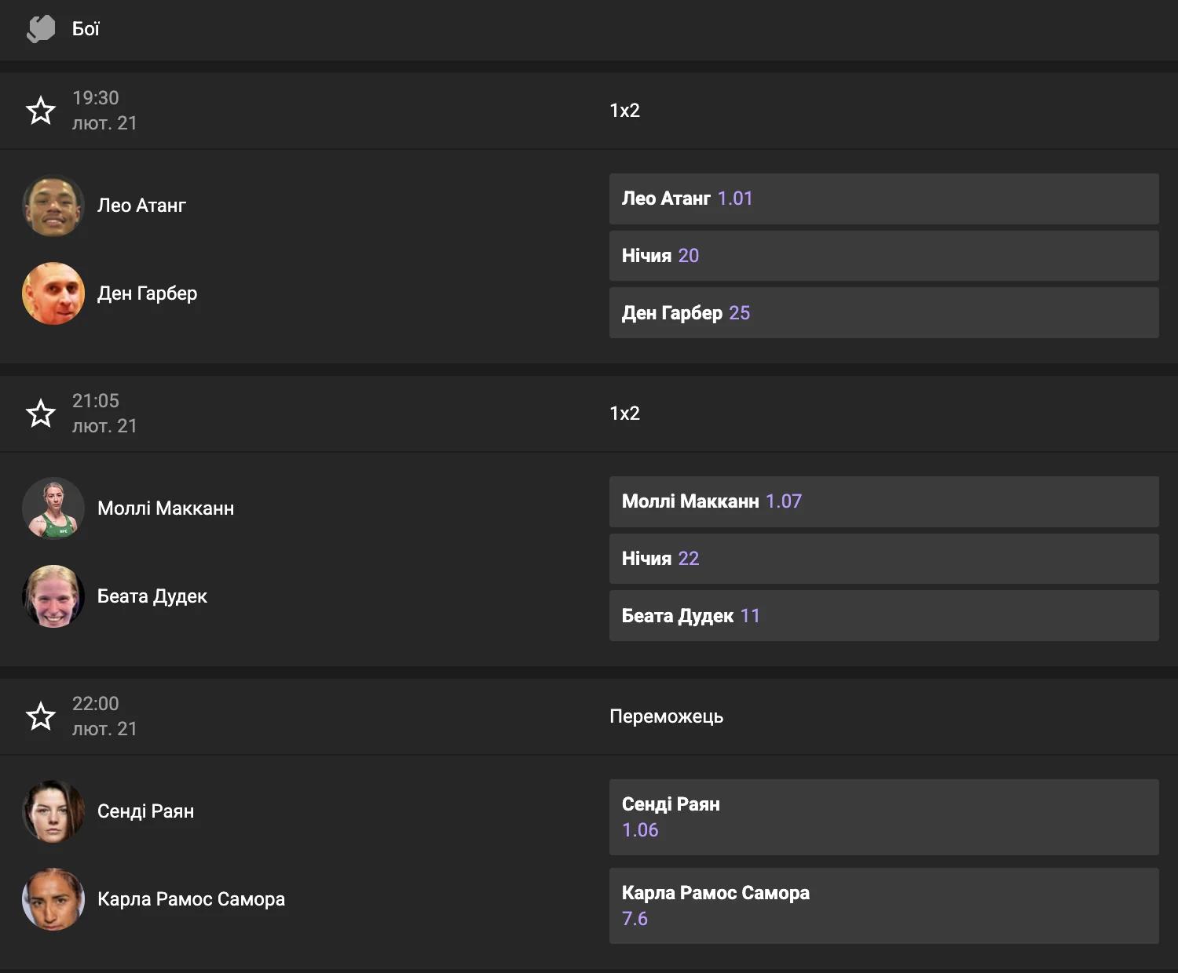Viewport: 1178px width, 973px height.
Task: Click Карла Рамос Самора's avatar
Action: point(53,899)
